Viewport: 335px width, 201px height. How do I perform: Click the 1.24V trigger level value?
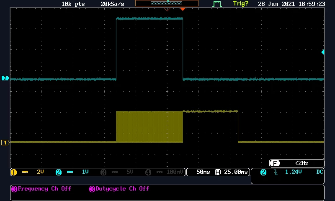pos(294,172)
